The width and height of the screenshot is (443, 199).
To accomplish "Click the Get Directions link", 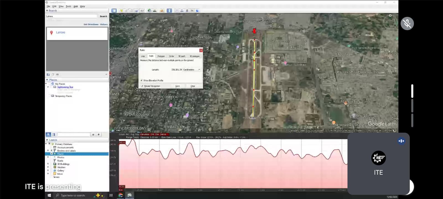I will [x=91, y=24].
